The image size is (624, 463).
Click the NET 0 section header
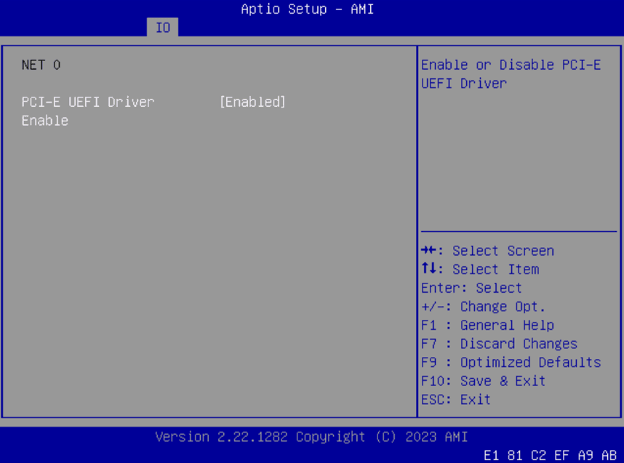coord(39,65)
